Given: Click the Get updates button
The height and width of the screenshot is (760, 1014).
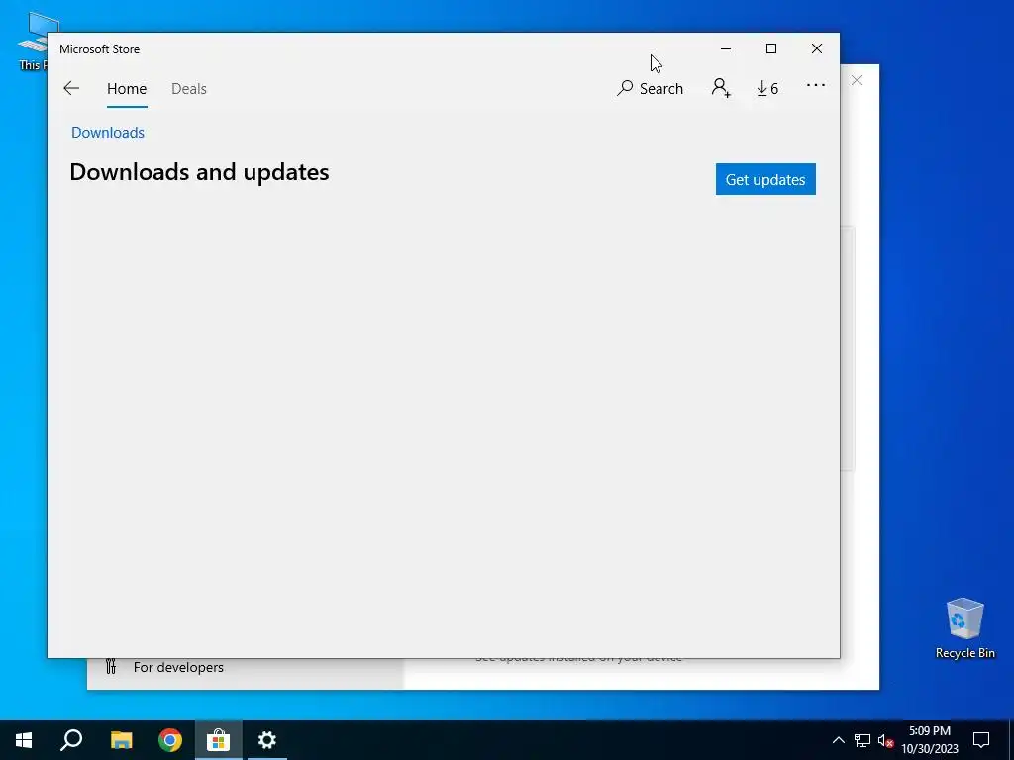Looking at the screenshot, I should 765,179.
